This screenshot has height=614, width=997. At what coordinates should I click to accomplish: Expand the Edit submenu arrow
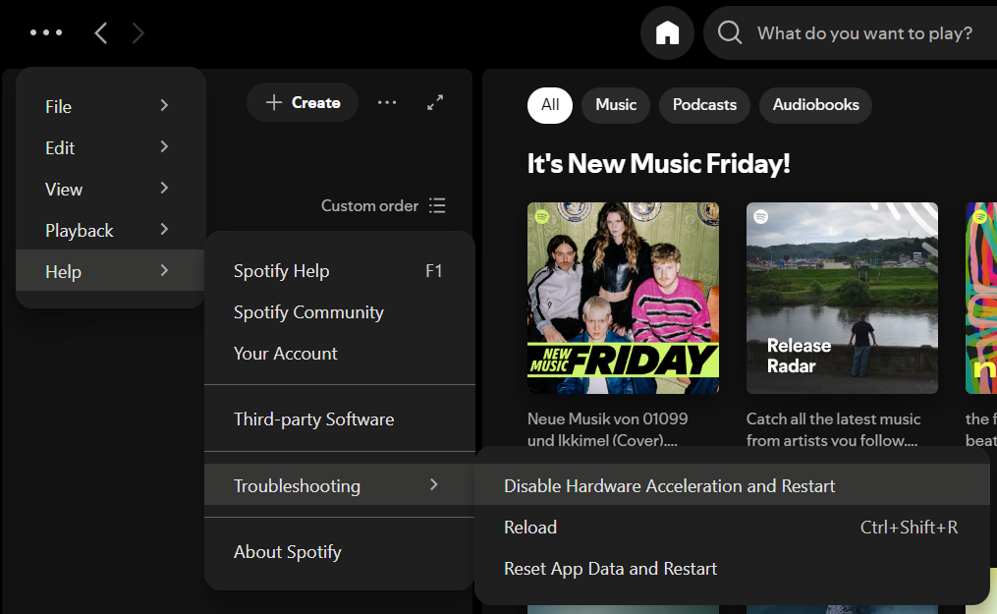pos(164,146)
